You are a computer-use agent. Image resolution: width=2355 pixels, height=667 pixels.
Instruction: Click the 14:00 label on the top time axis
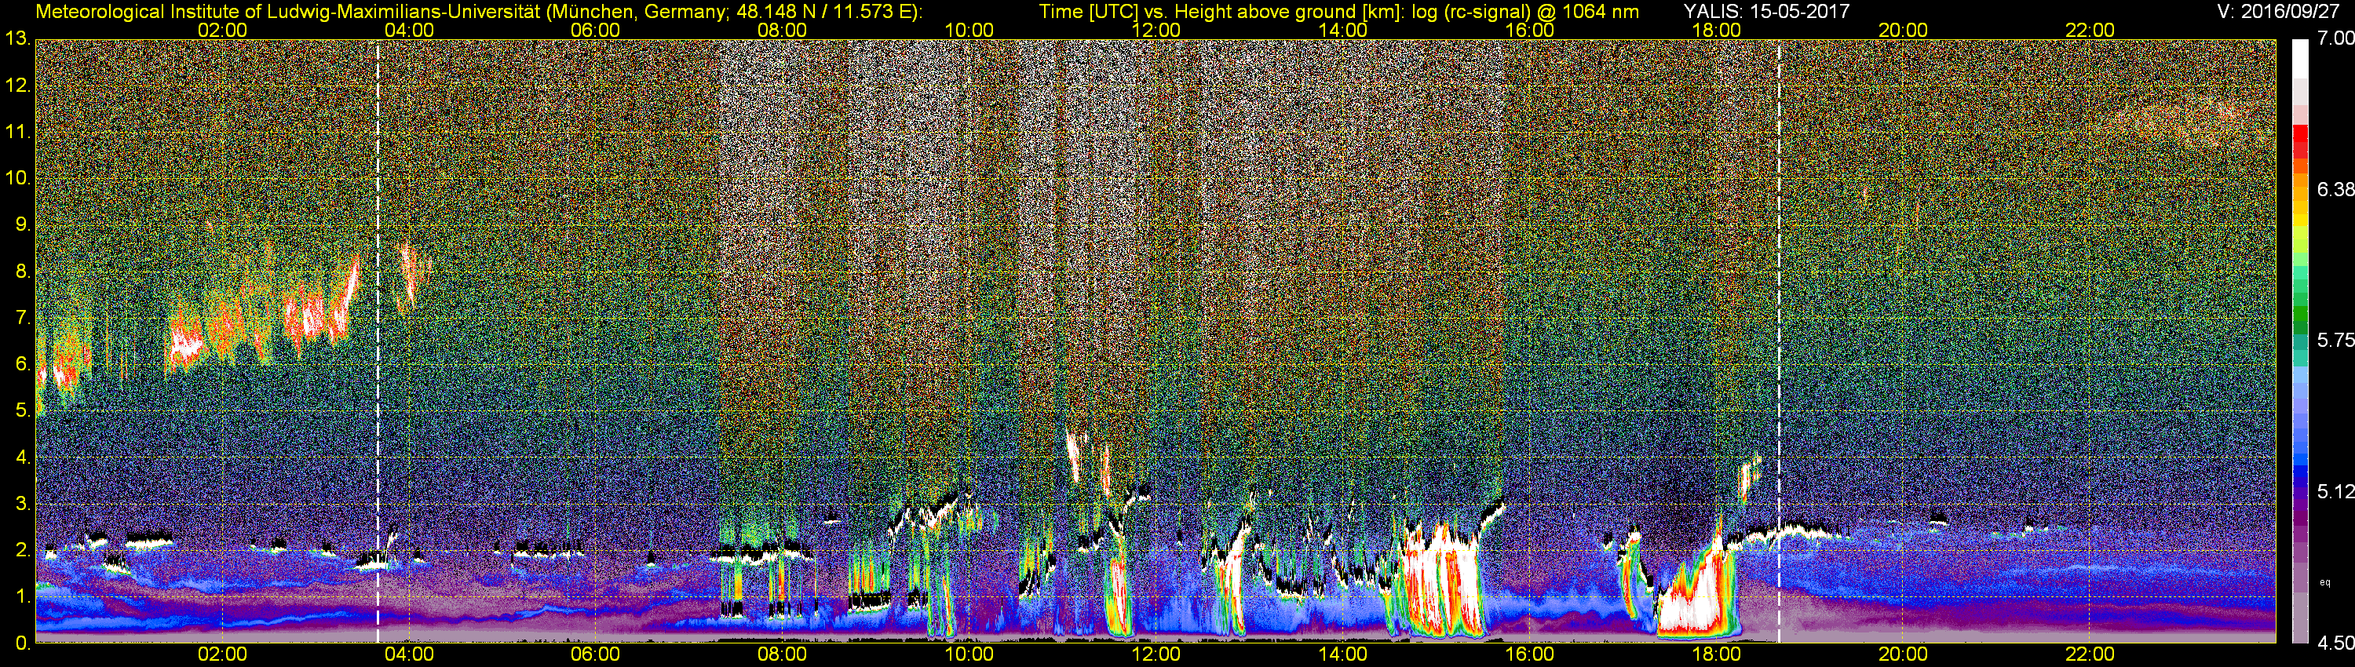[x=1343, y=30]
